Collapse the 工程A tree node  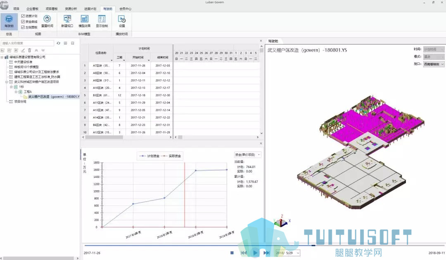(x=16, y=92)
